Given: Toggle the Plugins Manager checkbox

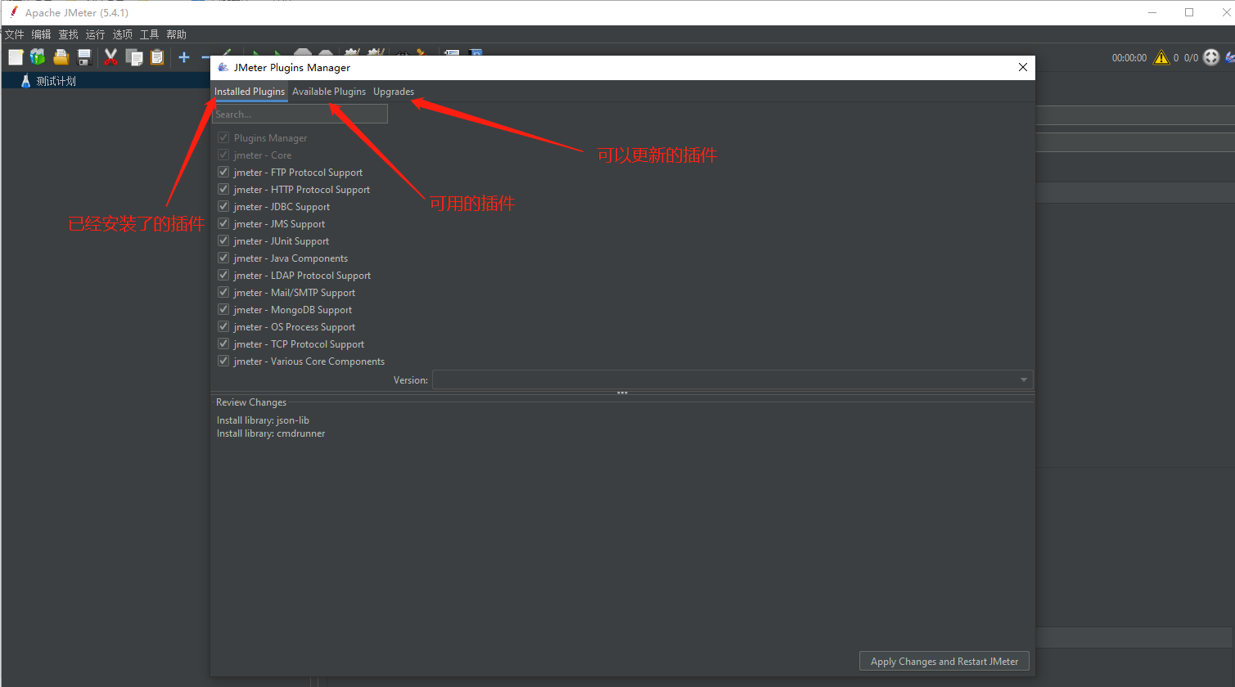Looking at the screenshot, I should pyautogui.click(x=223, y=137).
